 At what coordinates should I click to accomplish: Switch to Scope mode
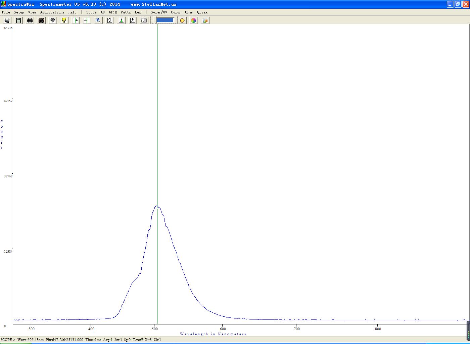point(91,12)
